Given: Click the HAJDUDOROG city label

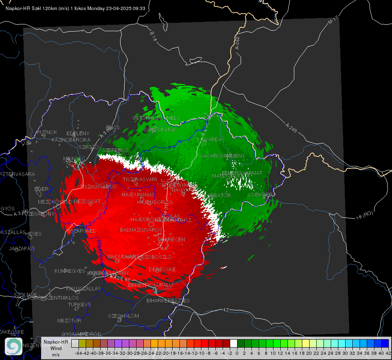Looking at the screenshot, I should tap(155, 202).
